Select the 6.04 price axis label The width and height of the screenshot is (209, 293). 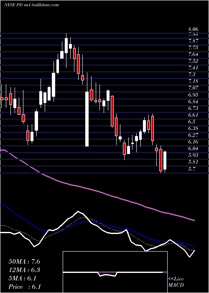193,149
